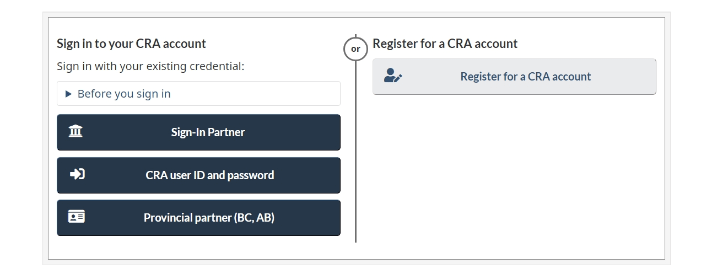Click the "Sign-In Partner" label text

coord(208,132)
